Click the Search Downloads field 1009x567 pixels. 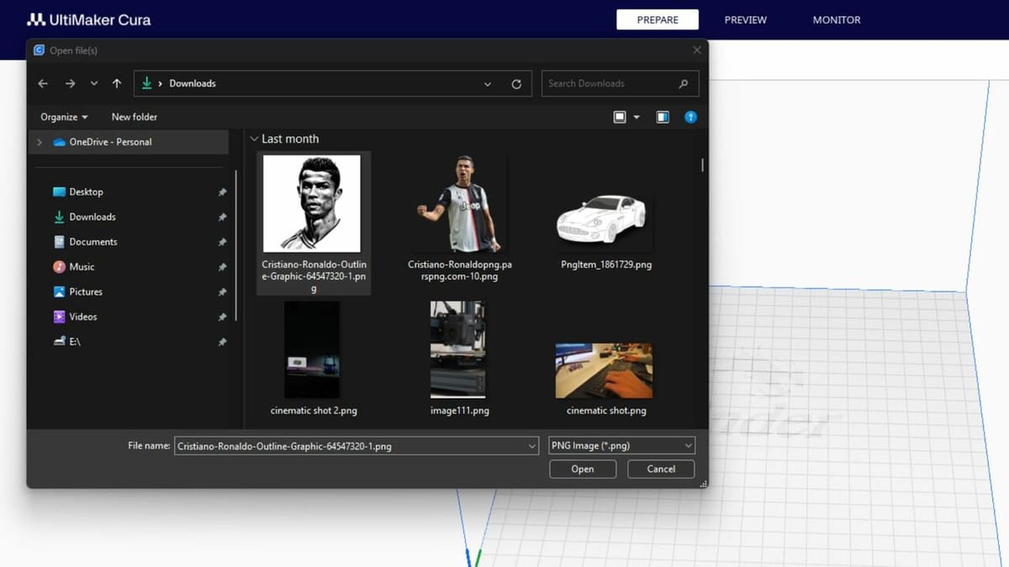tap(621, 83)
